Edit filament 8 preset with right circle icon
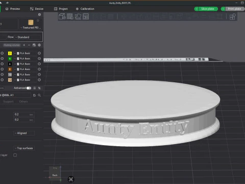The width and height of the screenshot is (245, 184). pos(39,69)
